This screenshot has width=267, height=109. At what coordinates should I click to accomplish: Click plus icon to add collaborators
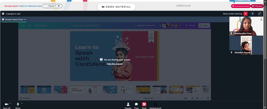click(x=180, y=26)
